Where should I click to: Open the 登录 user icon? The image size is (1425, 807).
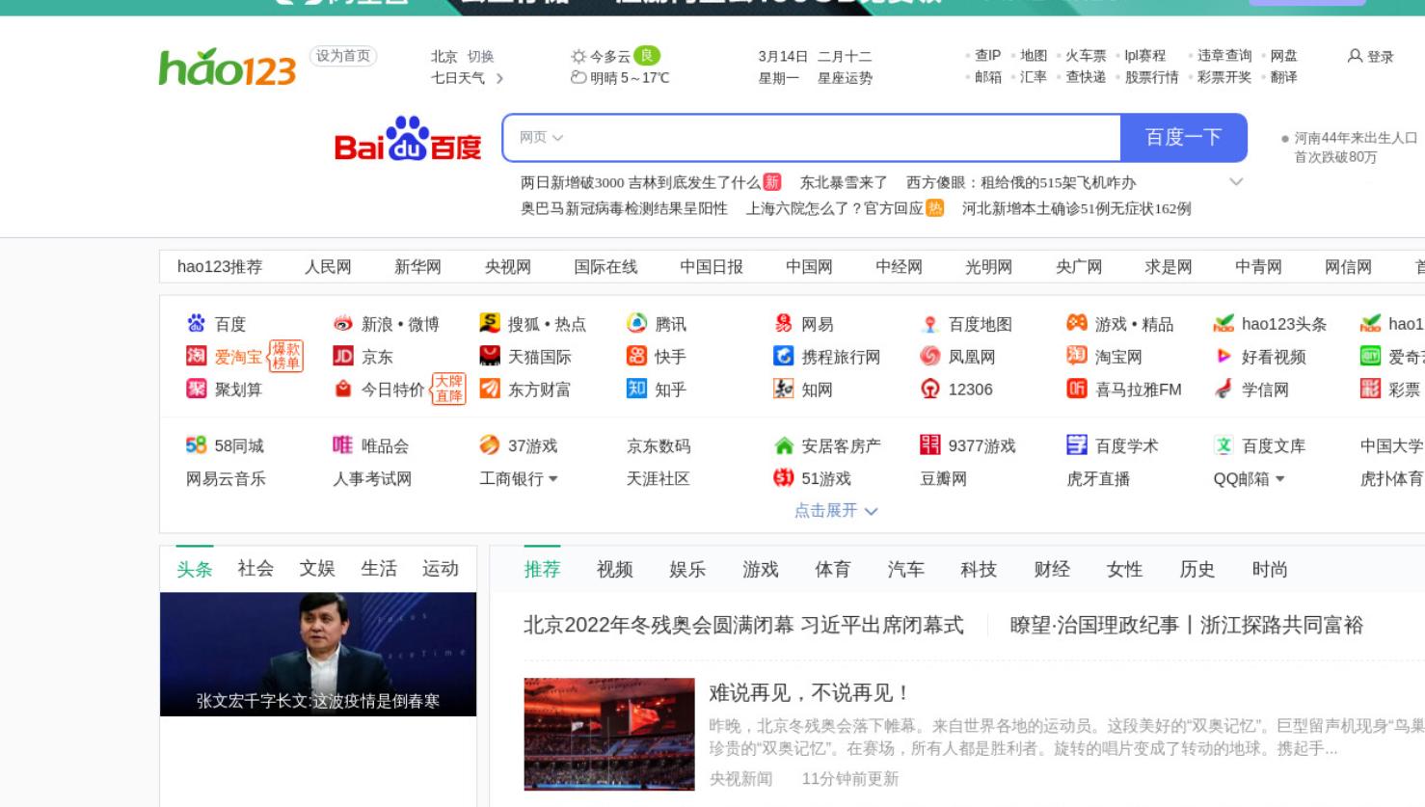point(1355,56)
